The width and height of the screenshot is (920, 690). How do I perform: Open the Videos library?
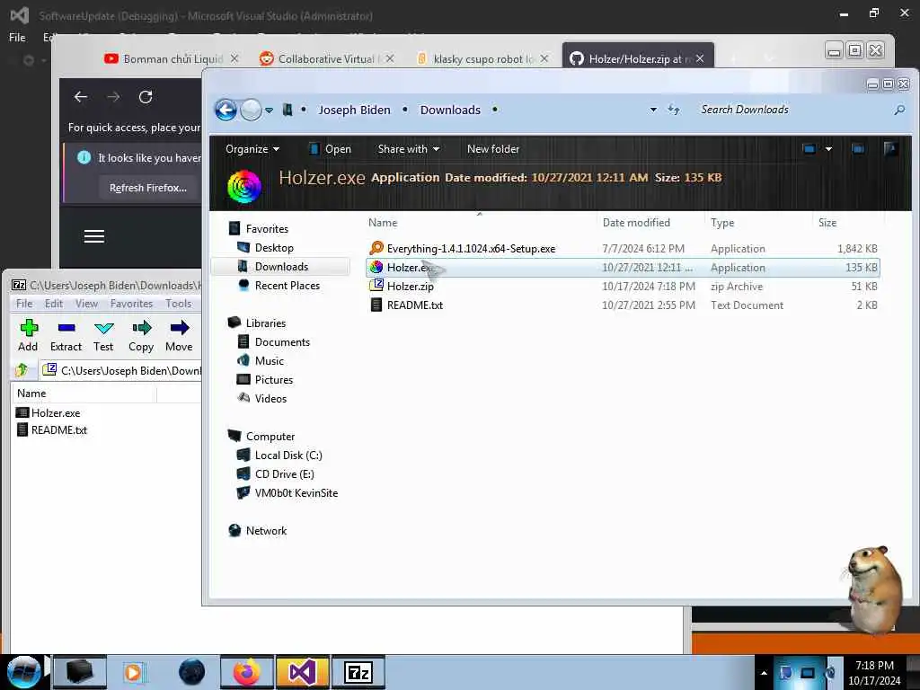(x=270, y=398)
